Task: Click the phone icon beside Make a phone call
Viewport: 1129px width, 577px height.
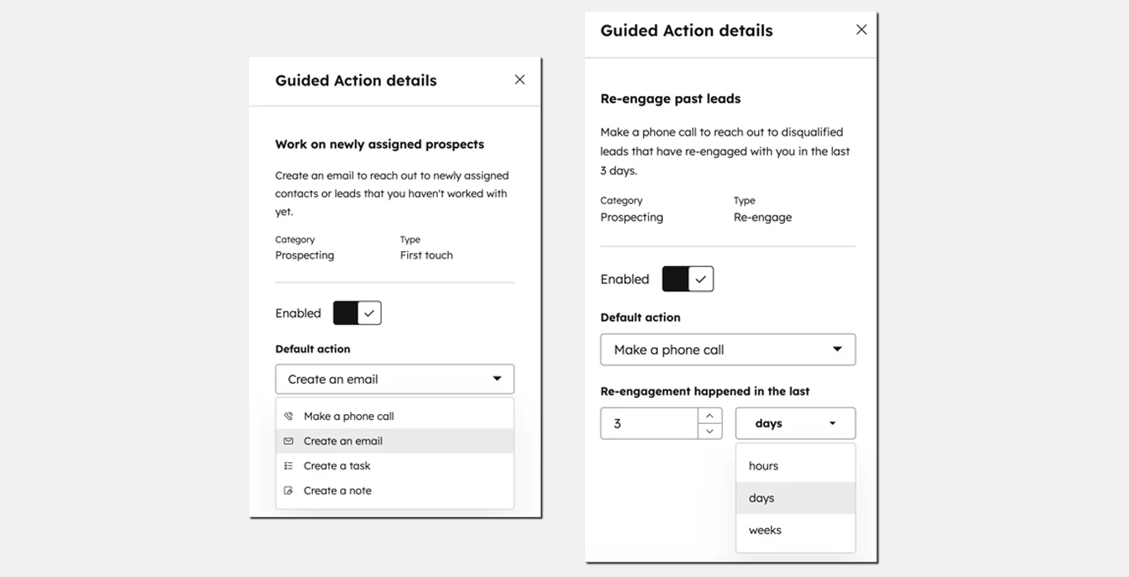Action: click(x=288, y=416)
